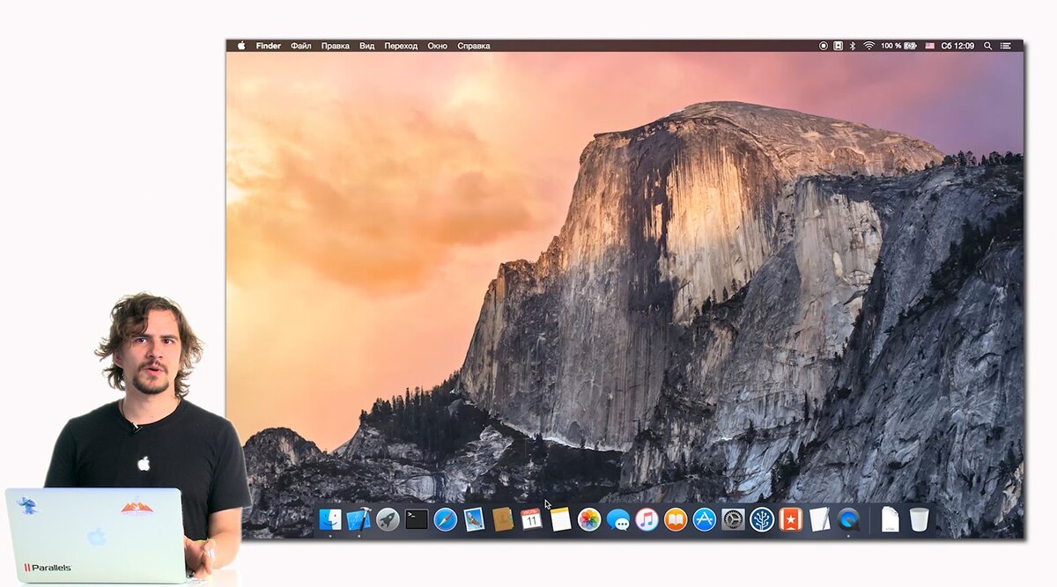Image resolution: width=1057 pixels, height=587 pixels.
Task: Open Calendar icon showing 11
Action: tap(531, 519)
